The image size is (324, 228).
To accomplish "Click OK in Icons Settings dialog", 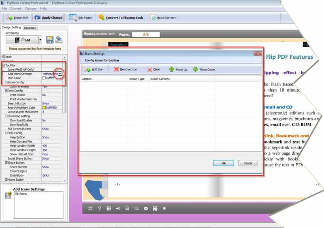I will coord(224,163).
